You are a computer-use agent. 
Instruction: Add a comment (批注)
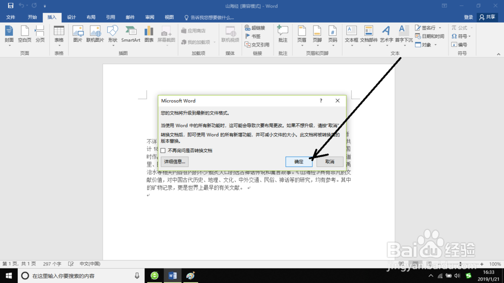click(x=283, y=34)
